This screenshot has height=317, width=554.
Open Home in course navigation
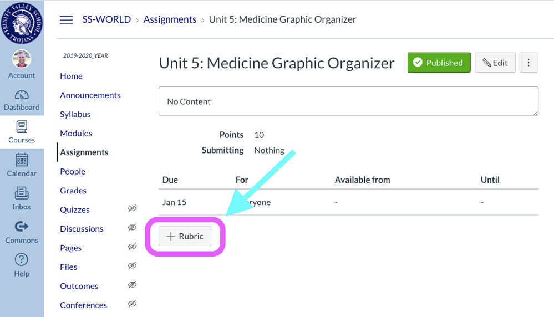pos(71,76)
